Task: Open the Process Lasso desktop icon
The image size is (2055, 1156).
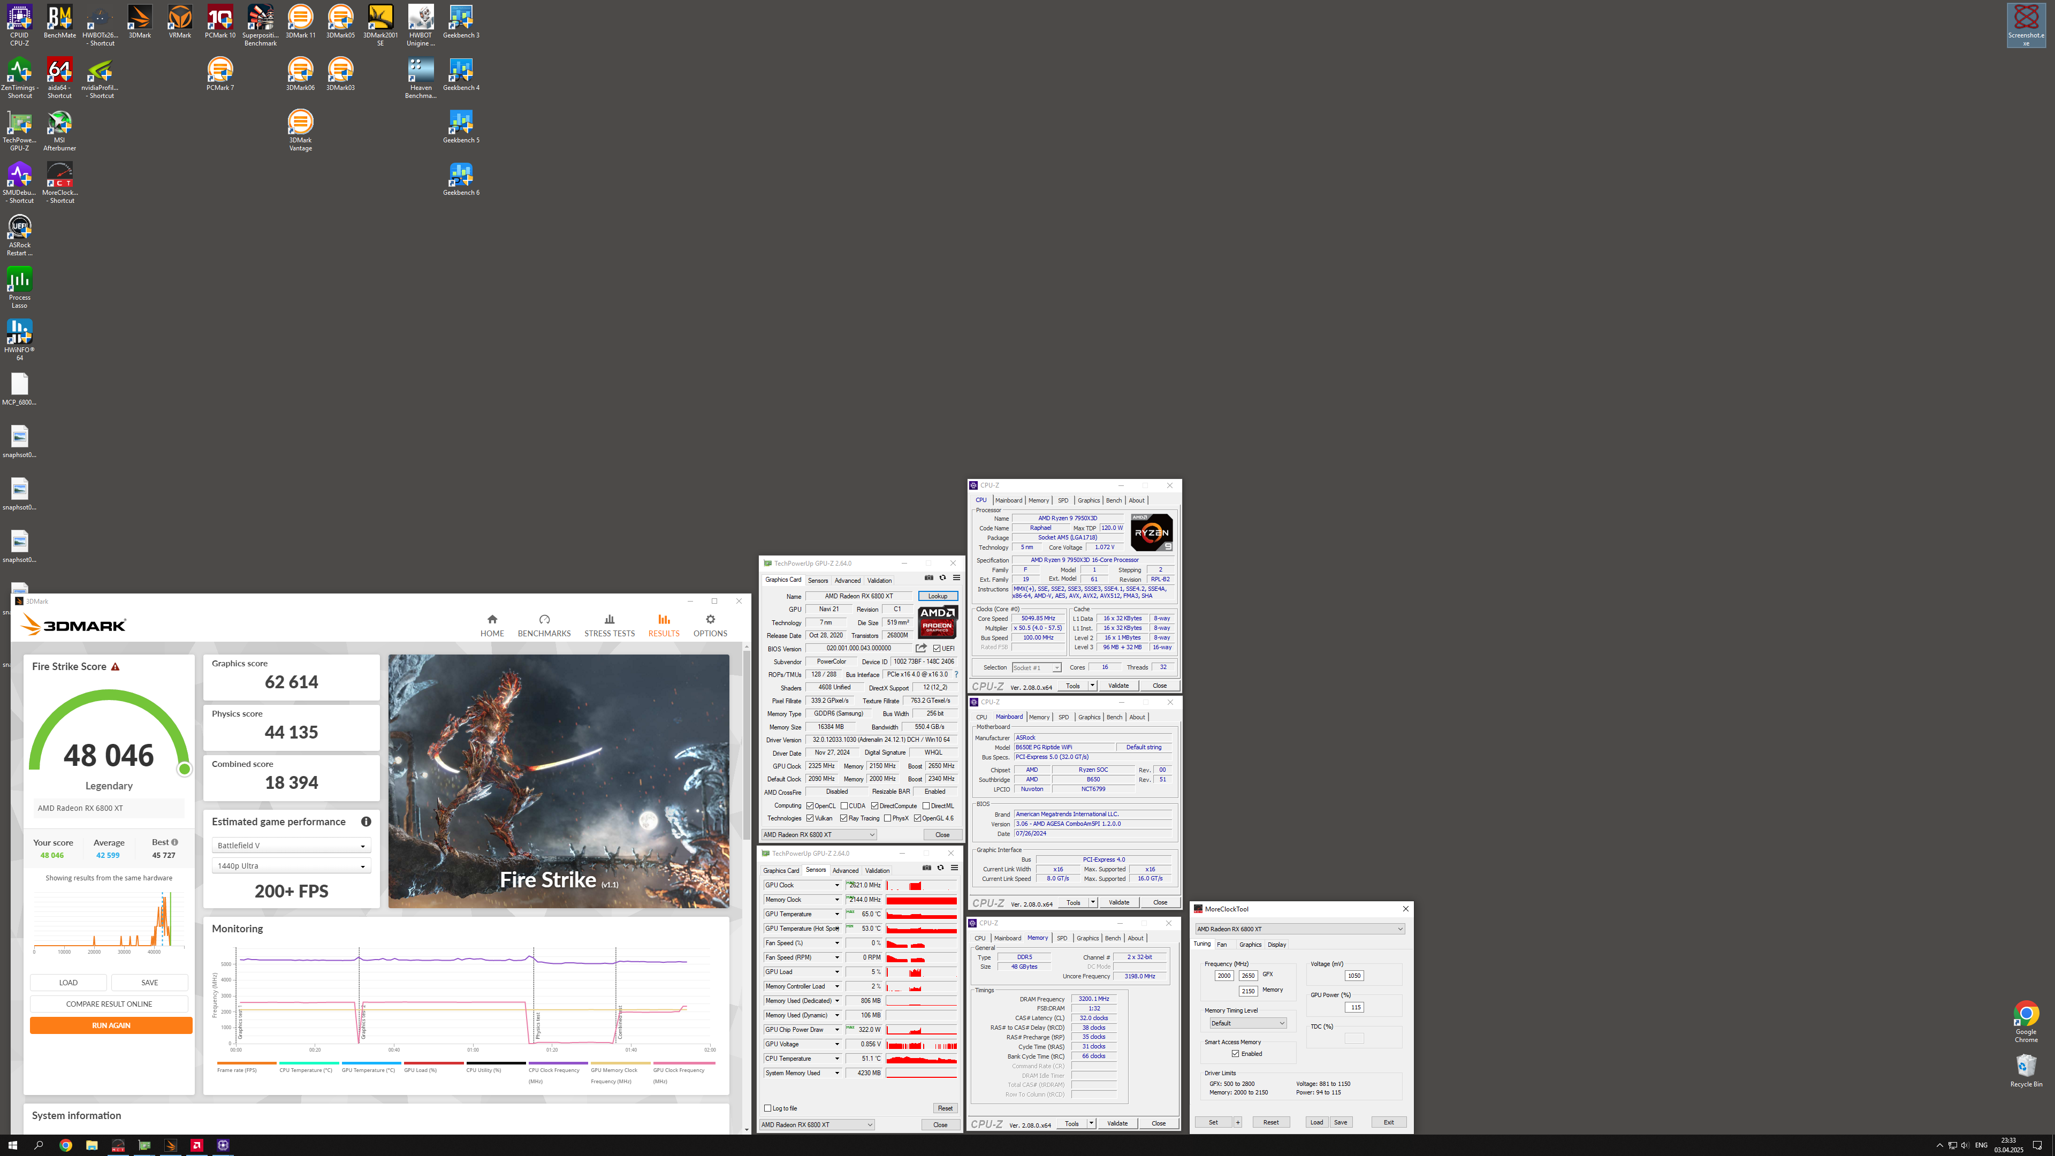Action: 19,288
